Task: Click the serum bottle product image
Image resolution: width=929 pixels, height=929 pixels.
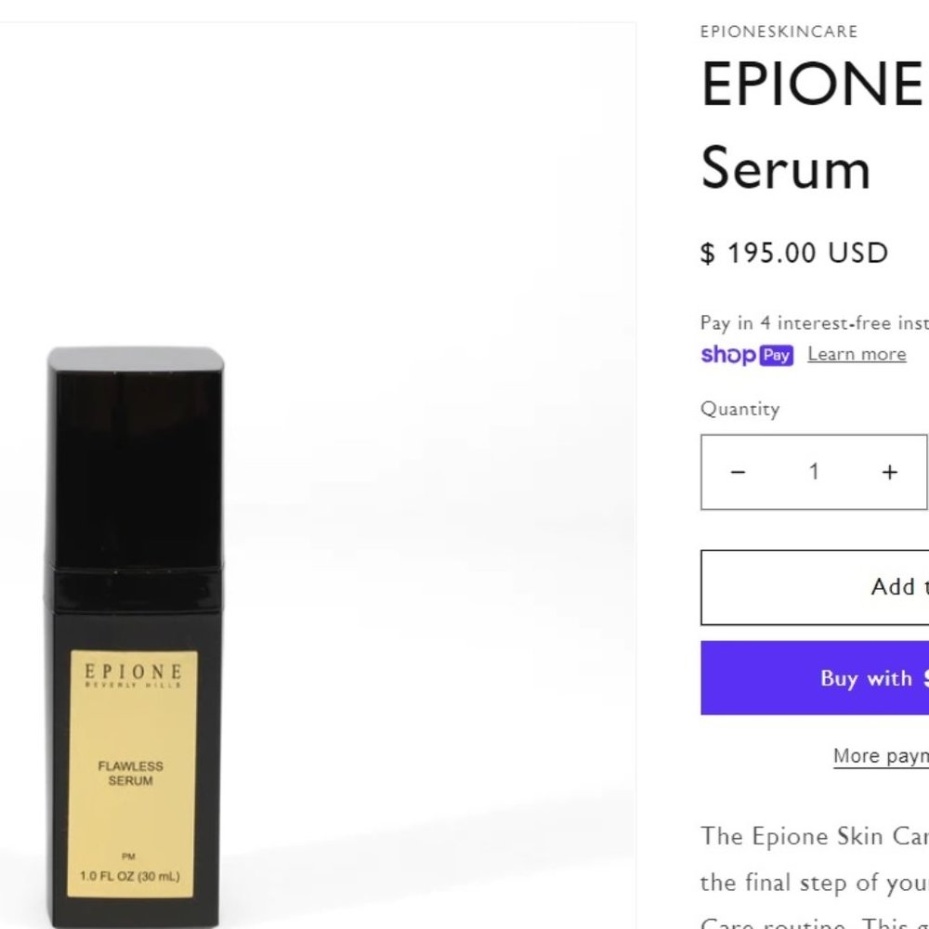Action: point(135,637)
